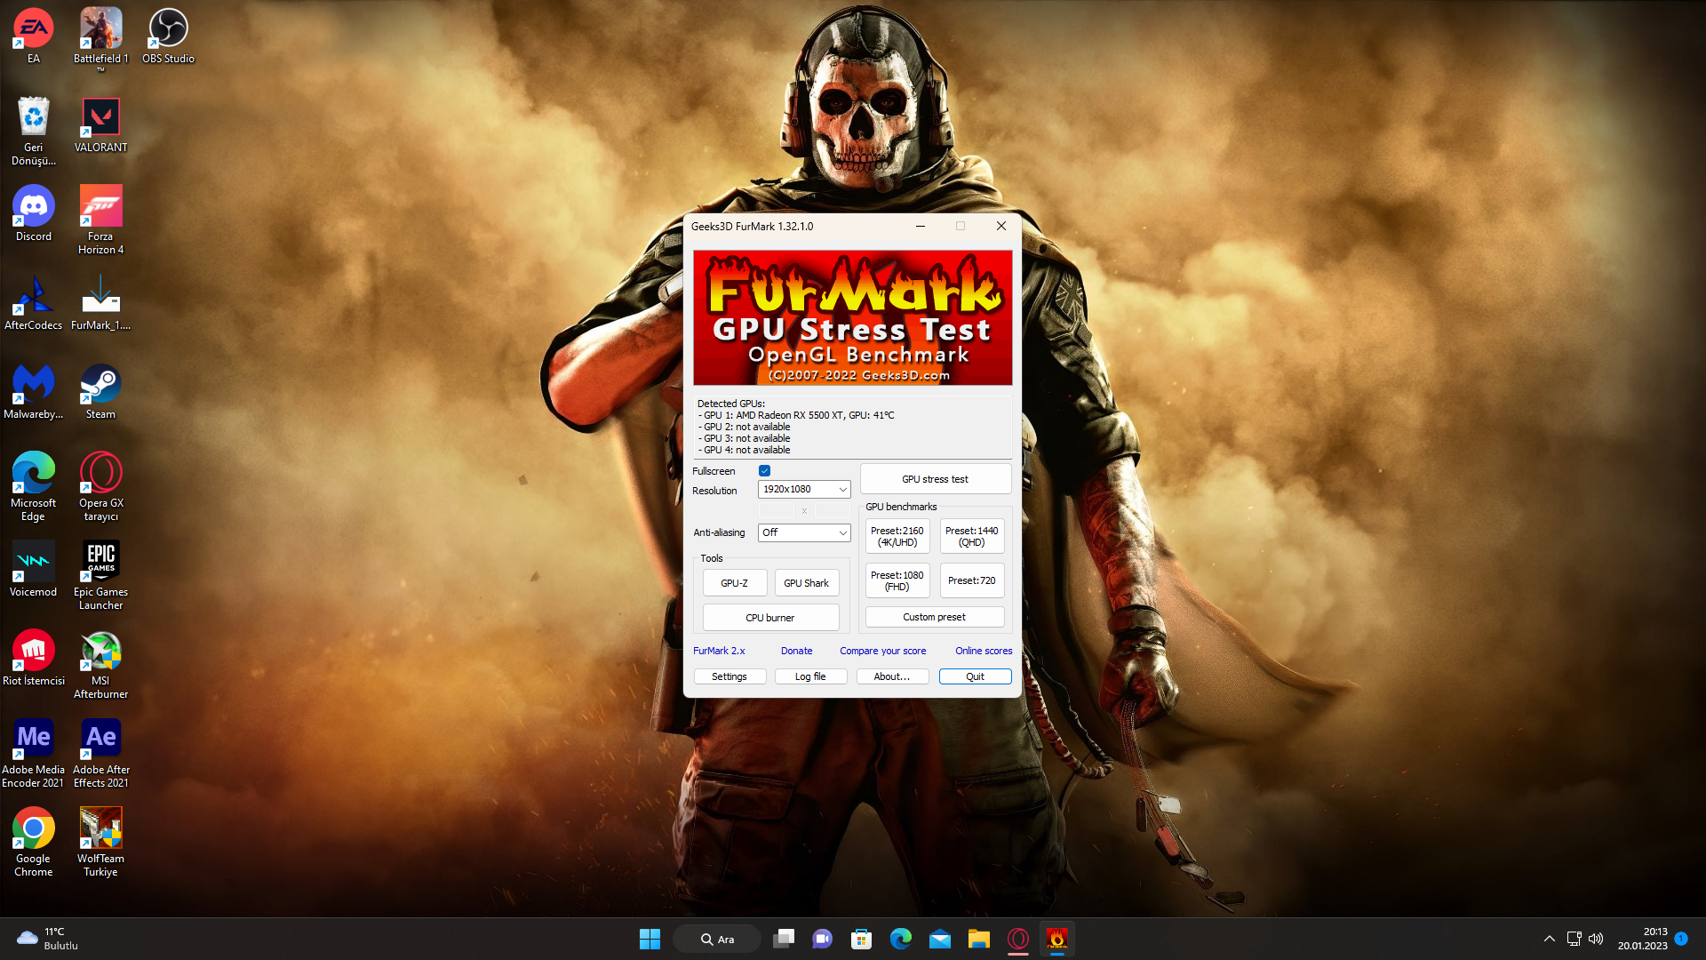Run Preset:1080 (FHD) benchmark
Image resolution: width=1706 pixels, height=960 pixels.
(897, 580)
